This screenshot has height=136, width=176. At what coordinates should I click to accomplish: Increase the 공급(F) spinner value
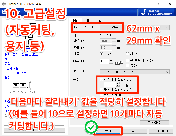coord(114,47)
